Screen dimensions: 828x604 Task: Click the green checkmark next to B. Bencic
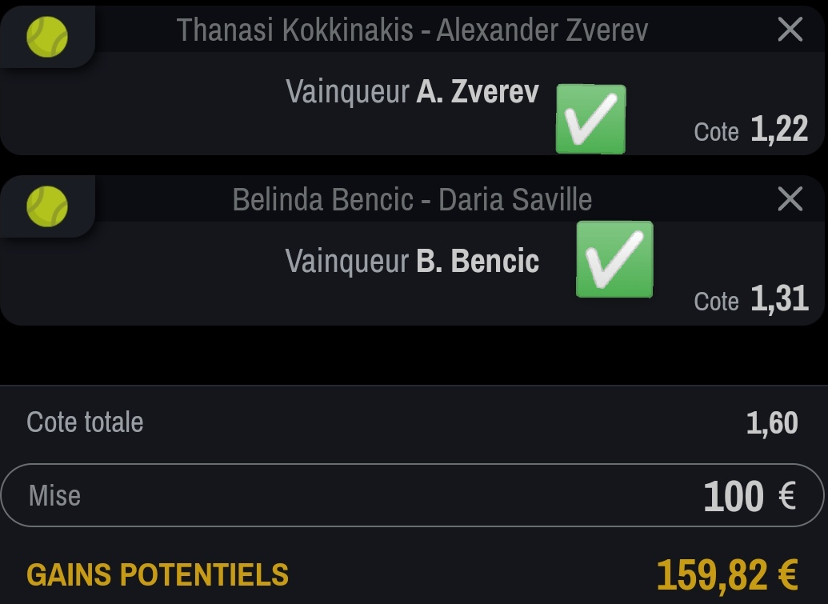(x=614, y=259)
